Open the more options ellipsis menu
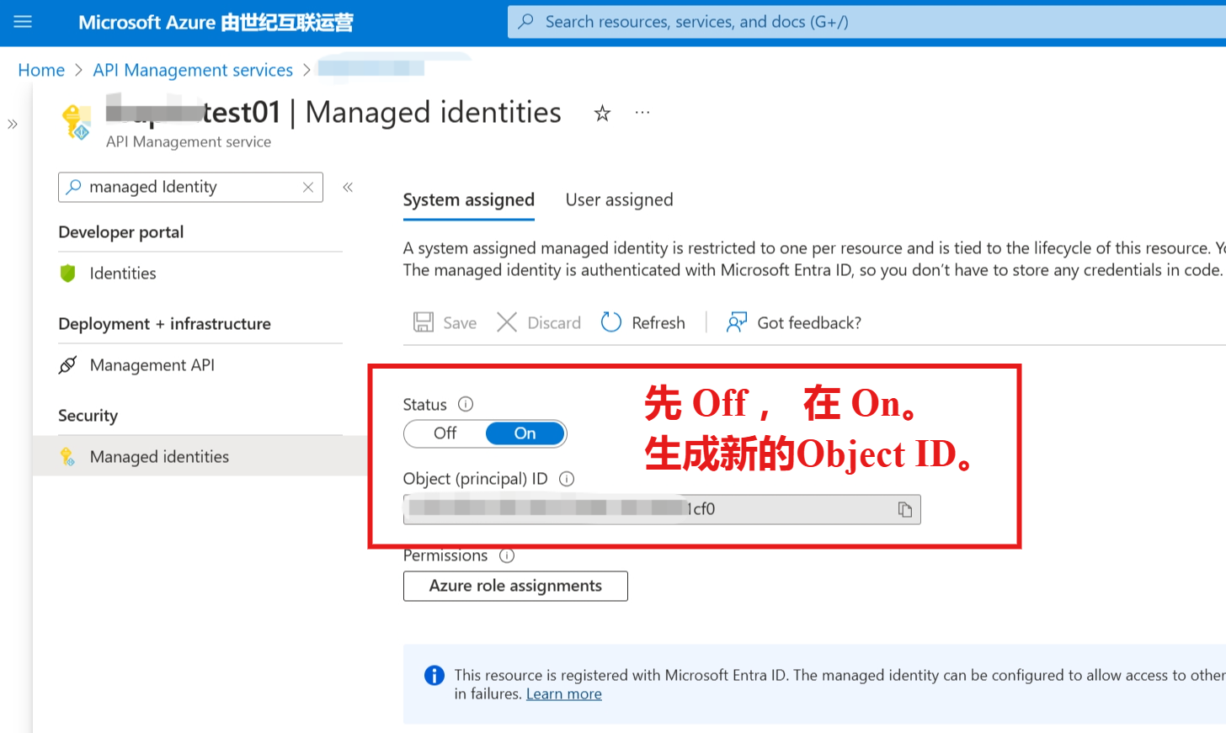The image size is (1226, 733). coord(642,113)
